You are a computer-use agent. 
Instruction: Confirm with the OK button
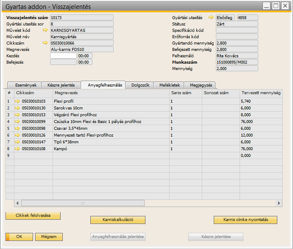(x=19, y=237)
